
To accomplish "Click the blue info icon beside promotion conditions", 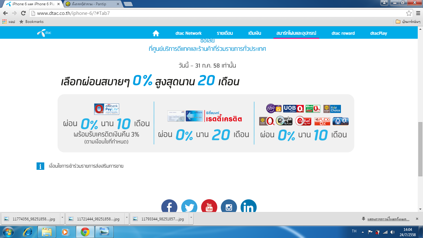I will 40,166.
